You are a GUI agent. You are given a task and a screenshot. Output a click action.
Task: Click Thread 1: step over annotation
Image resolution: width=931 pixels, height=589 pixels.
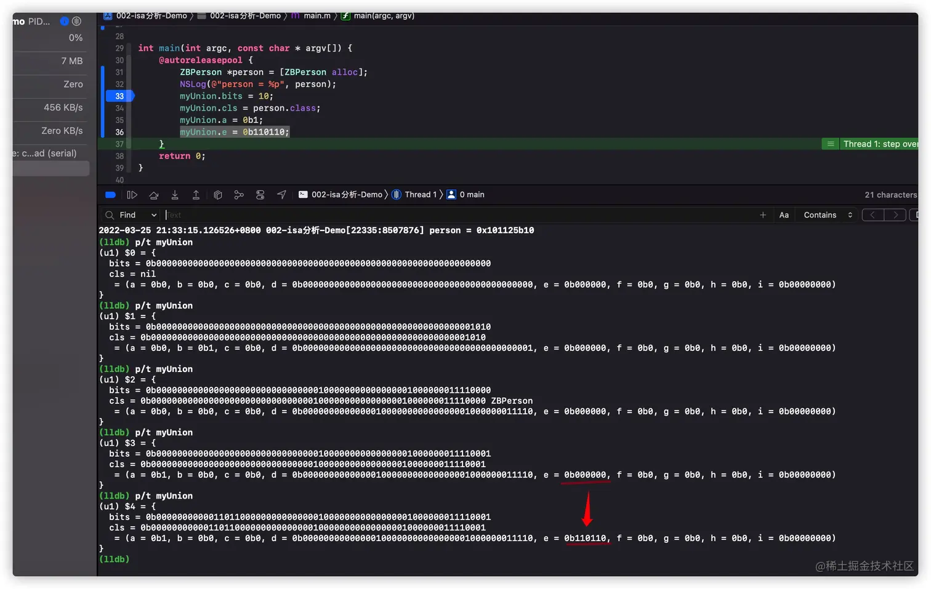click(881, 144)
